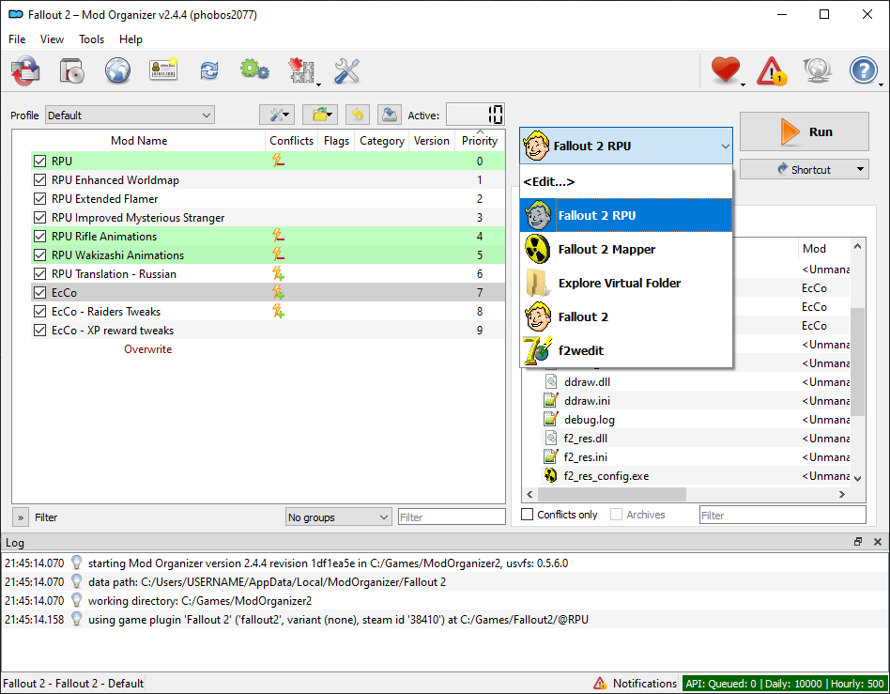
Task: Click the conflict icon on the EcCo row
Action: 278,292
